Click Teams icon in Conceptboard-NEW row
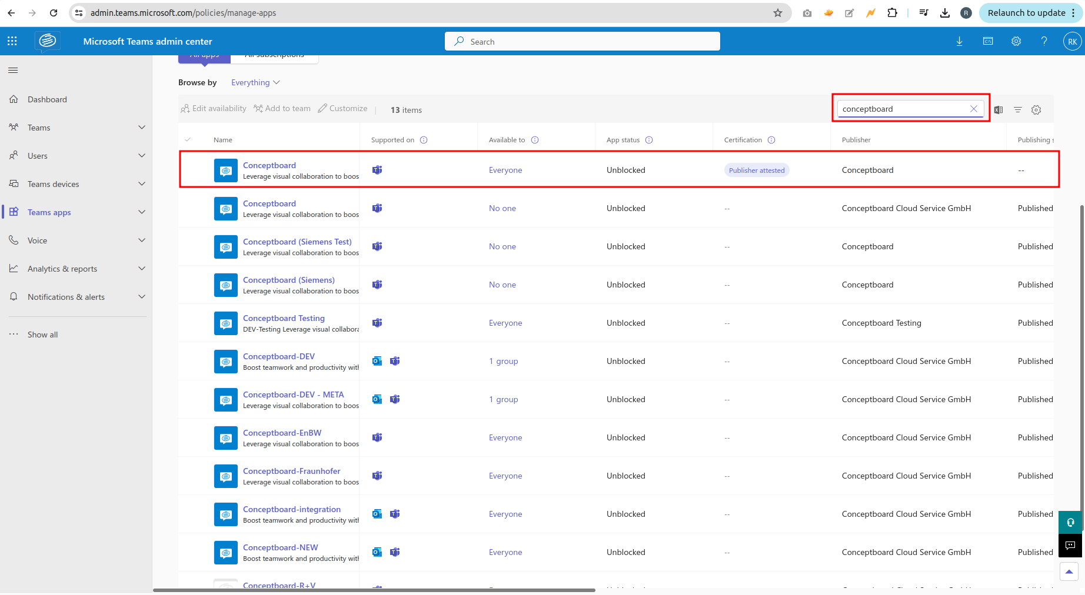 coord(395,552)
